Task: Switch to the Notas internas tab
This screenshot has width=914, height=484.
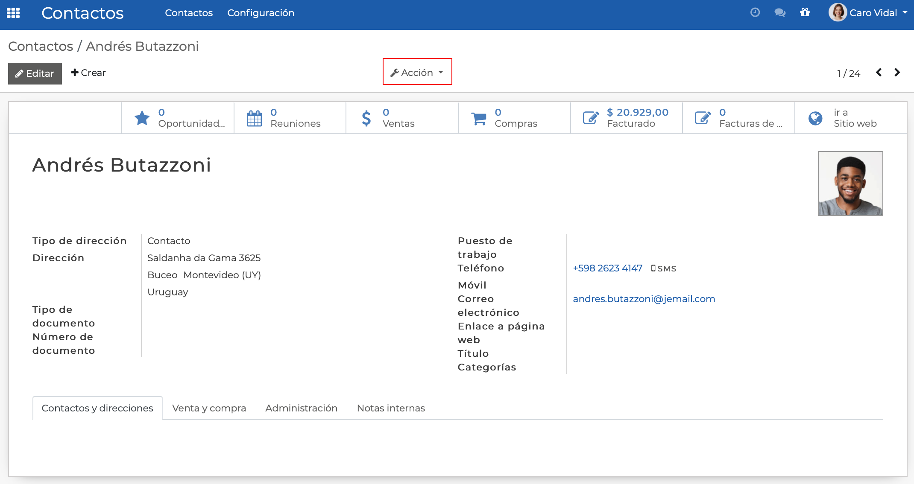Action: click(x=390, y=408)
